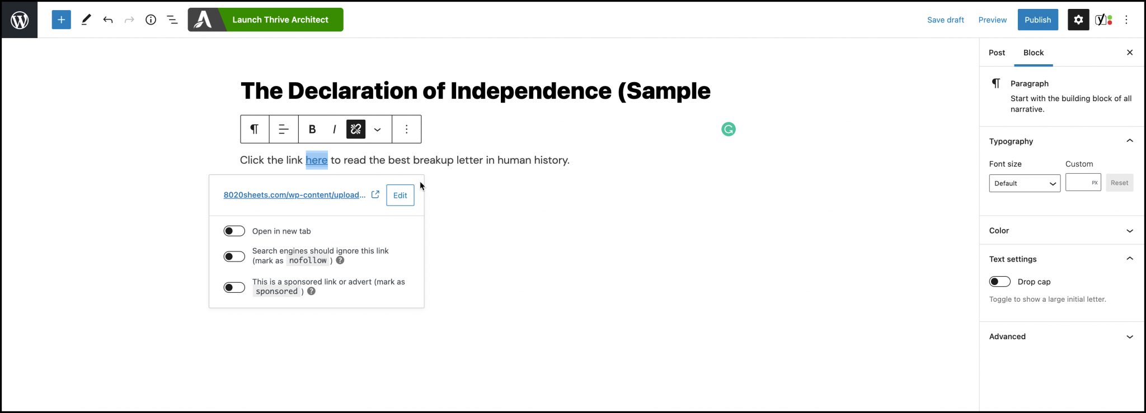Open the list view outline icon

[x=172, y=20]
